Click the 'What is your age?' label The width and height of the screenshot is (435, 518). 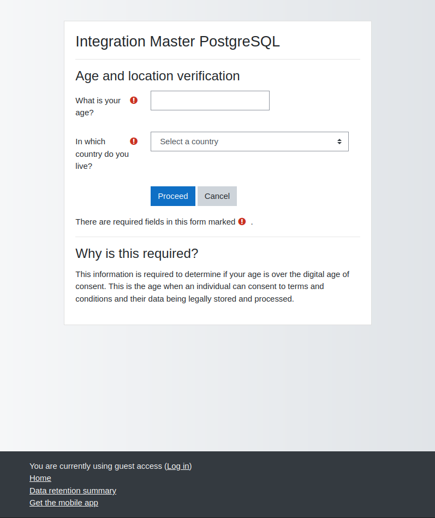point(98,107)
